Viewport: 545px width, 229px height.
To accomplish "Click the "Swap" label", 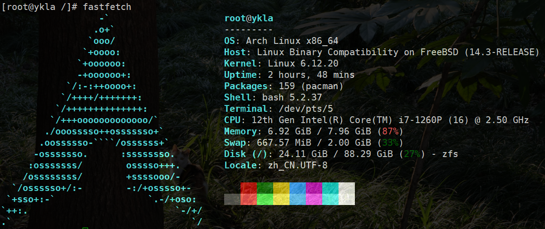I will click(235, 143).
